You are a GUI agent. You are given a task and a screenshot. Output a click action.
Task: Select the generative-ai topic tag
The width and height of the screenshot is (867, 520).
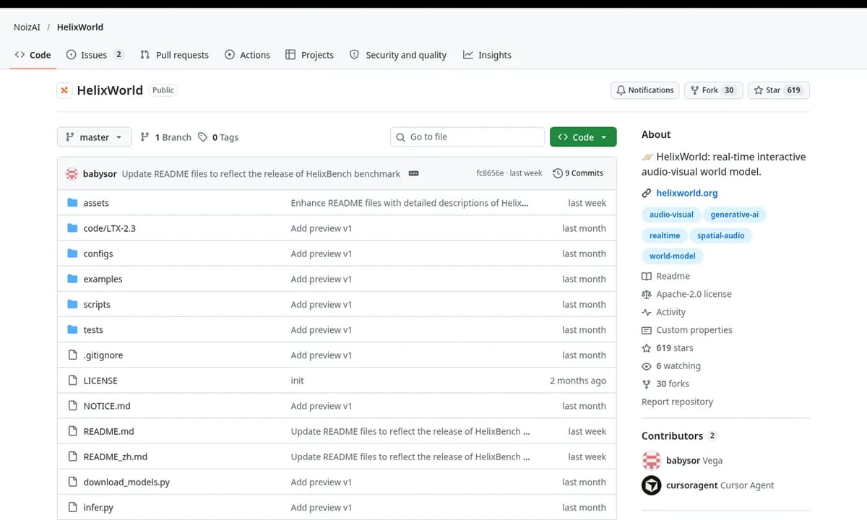(x=735, y=214)
